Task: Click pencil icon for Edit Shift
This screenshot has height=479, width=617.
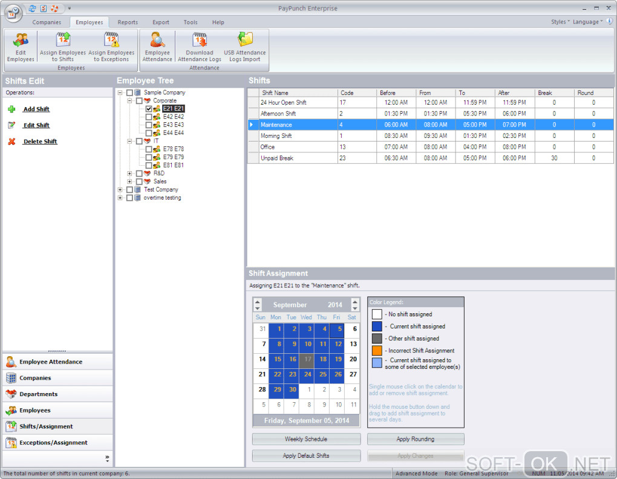Action: (x=12, y=125)
